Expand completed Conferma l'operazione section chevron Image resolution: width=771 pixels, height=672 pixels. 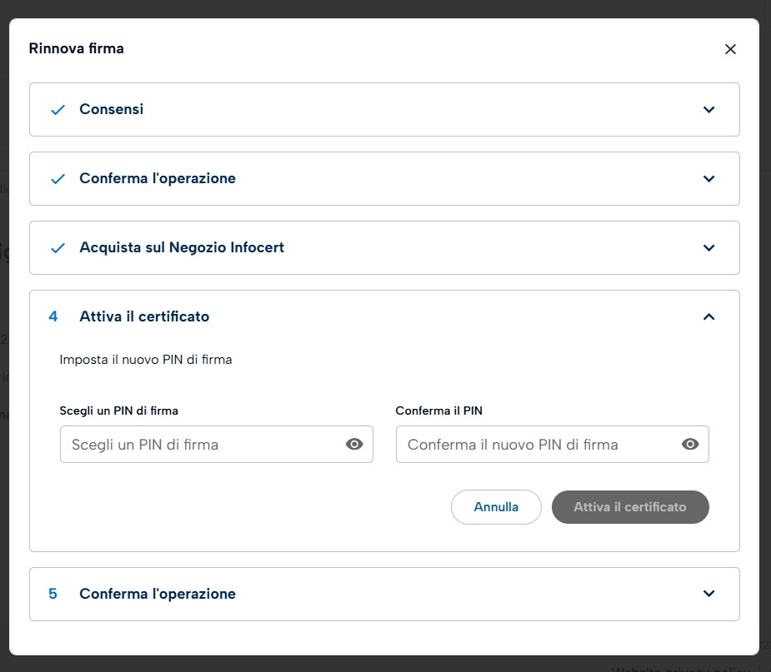pos(708,179)
